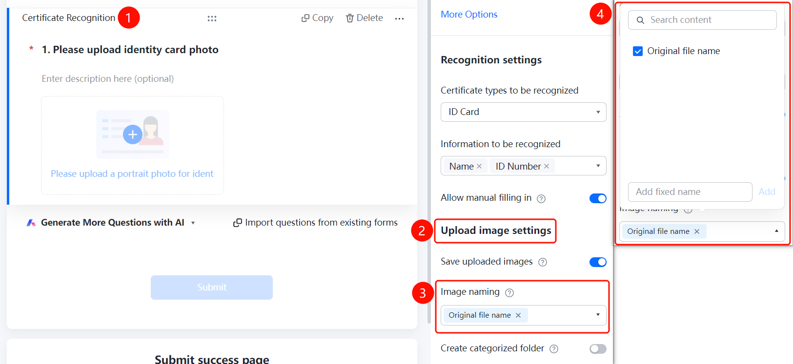Expand Information to be recognized dropdown arrow
The width and height of the screenshot is (793, 364).
point(598,166)
